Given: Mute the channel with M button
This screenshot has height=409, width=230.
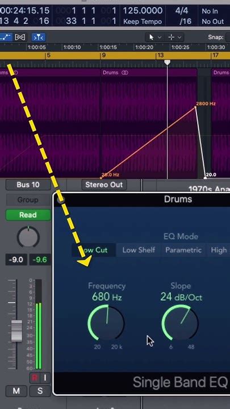Looking at the screenshot, I should pyautogui.click(x=16, y=391).
